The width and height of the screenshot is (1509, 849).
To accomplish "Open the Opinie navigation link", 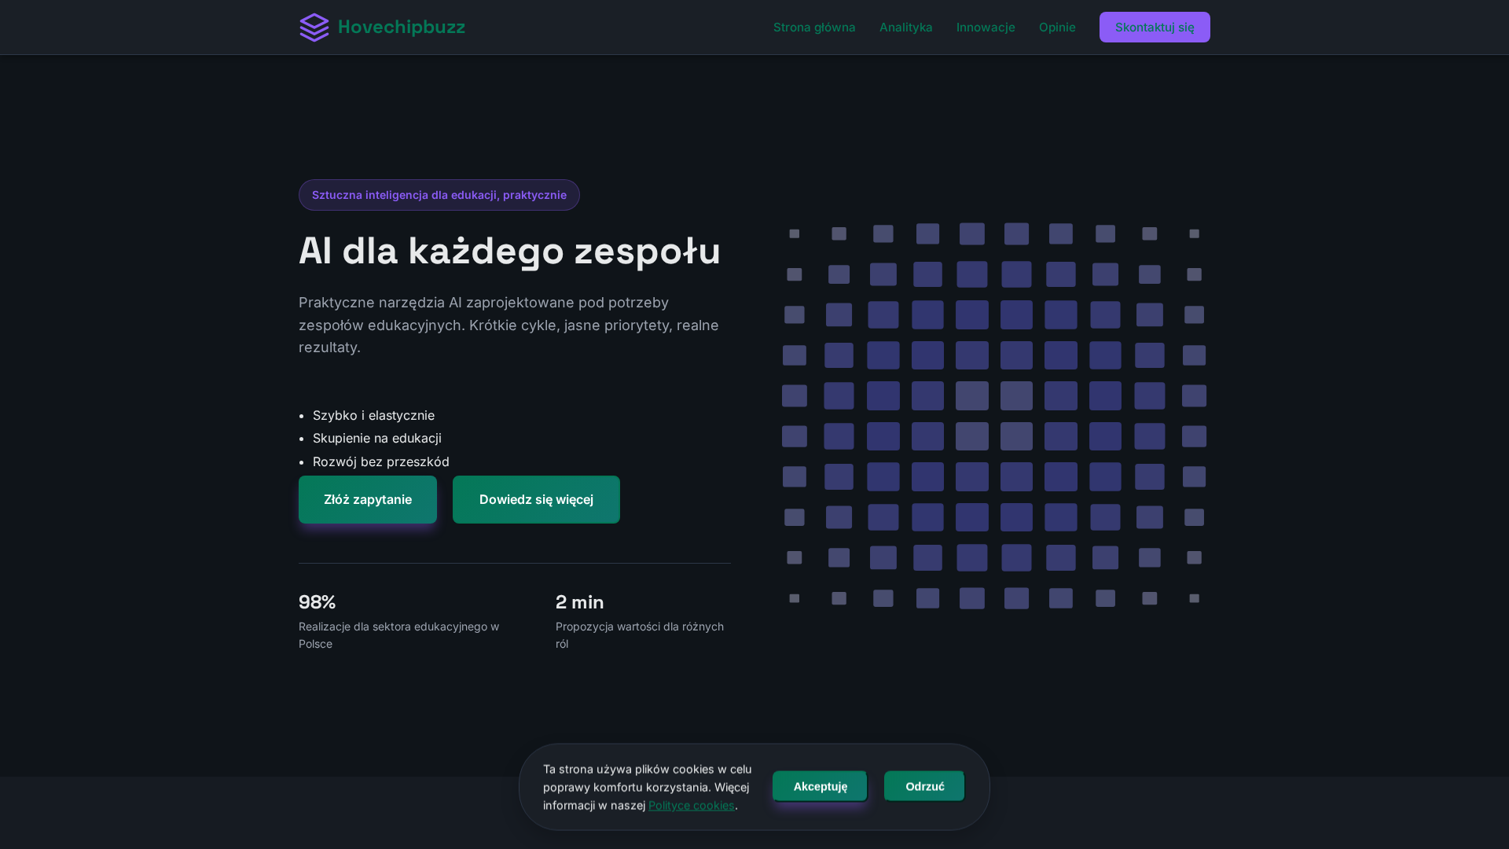I will click(1057, 28).
